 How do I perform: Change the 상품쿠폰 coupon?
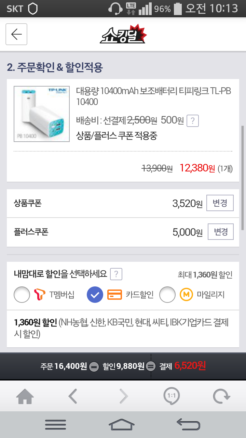220,203
